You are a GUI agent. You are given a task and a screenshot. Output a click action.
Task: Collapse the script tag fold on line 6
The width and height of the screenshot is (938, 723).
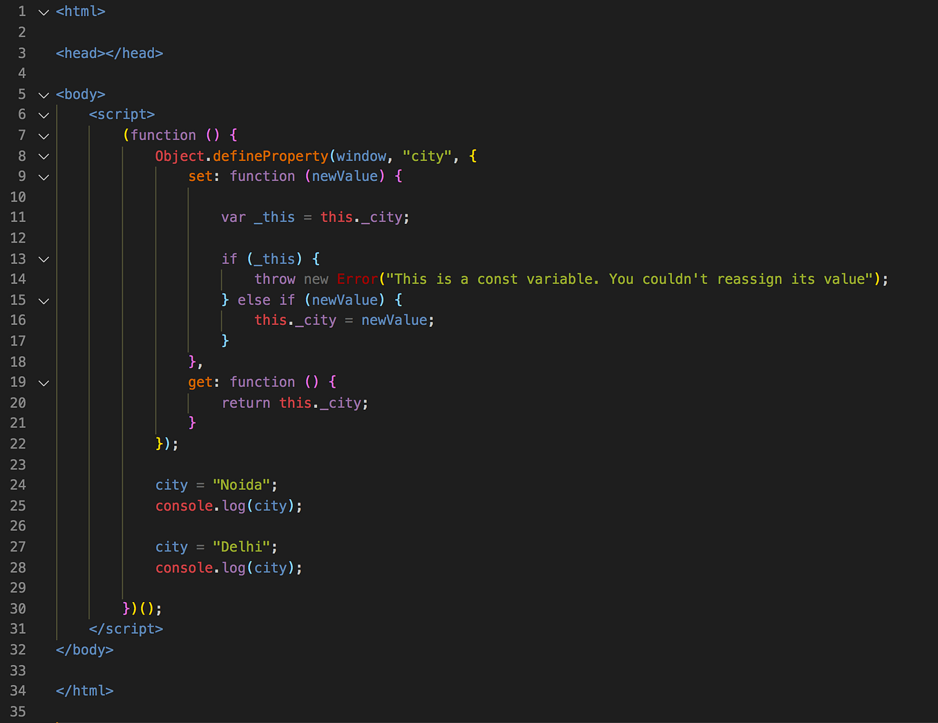point(44,115)
